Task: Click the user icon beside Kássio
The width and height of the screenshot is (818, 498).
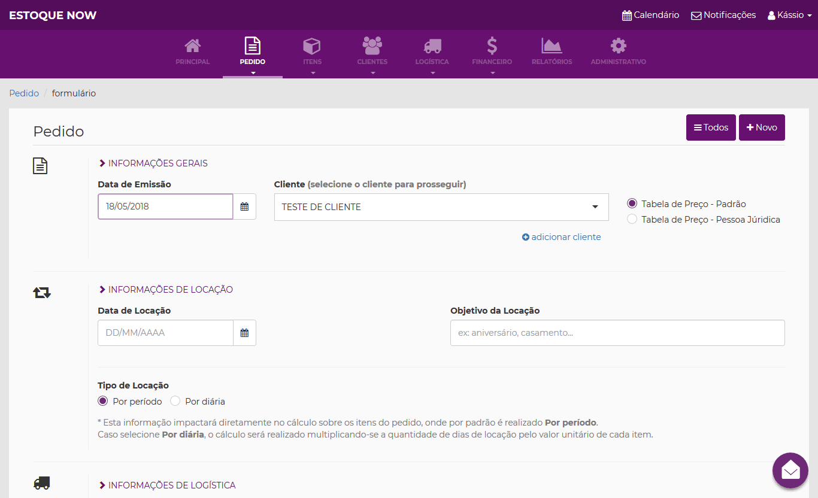Action: tap(771, 16)
